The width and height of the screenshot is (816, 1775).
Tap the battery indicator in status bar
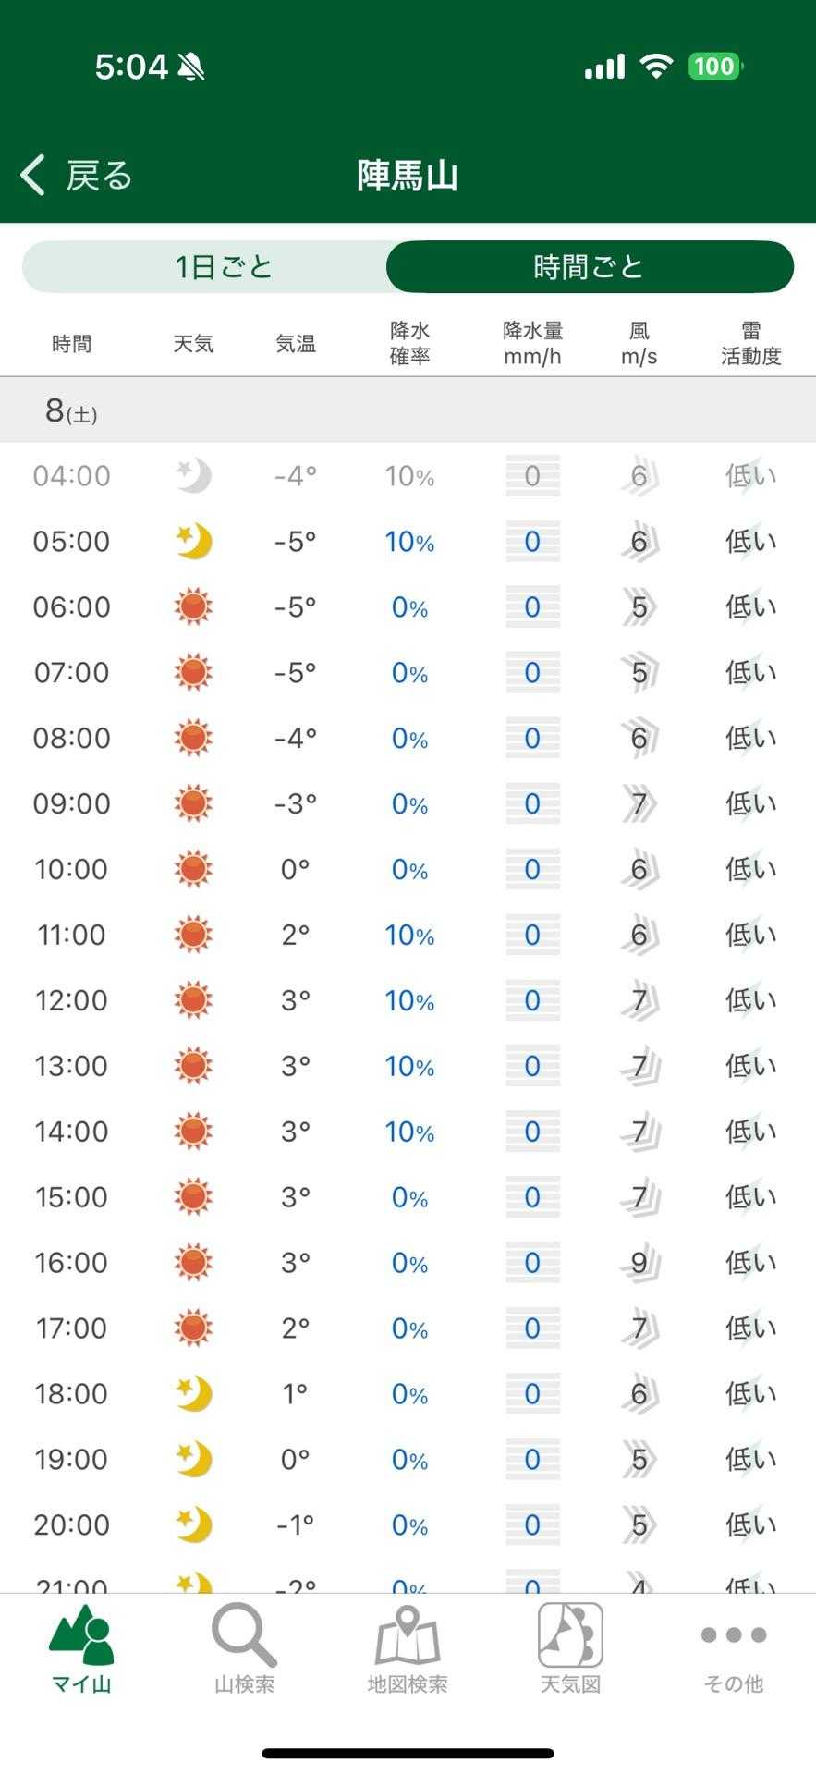714,67
